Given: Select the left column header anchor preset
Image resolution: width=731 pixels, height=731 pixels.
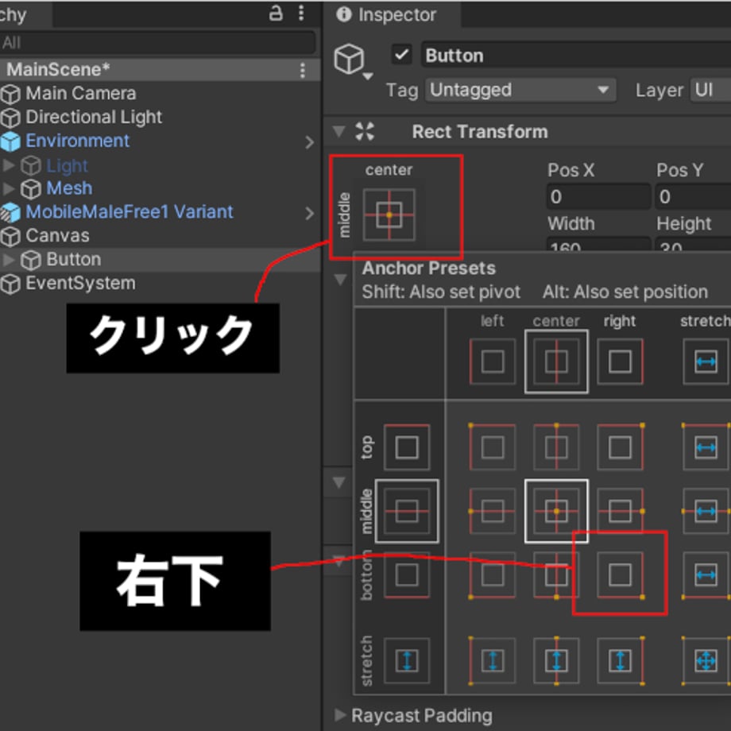Looking at the screenshot, I should click(493, 362).
